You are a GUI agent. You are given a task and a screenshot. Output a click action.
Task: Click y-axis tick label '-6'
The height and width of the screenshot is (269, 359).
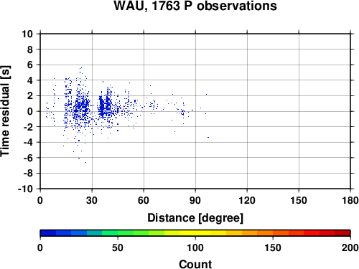pos(28,158)
